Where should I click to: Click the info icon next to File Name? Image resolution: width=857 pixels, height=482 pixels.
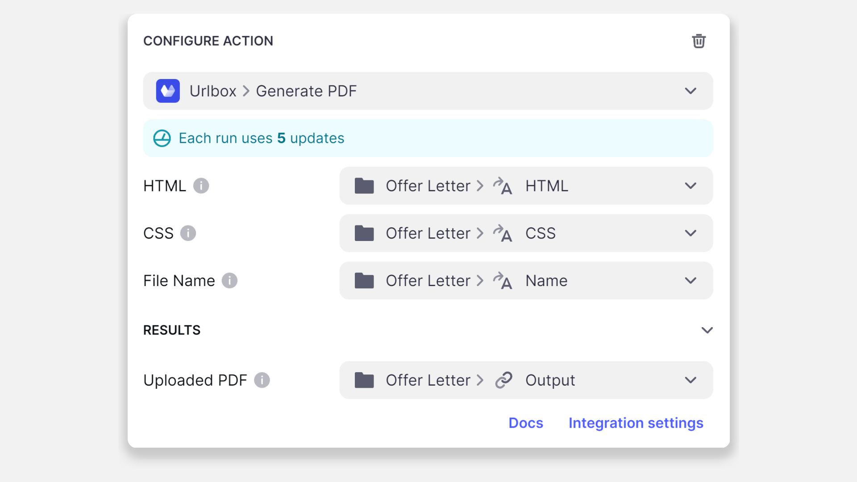coord(230,281)
